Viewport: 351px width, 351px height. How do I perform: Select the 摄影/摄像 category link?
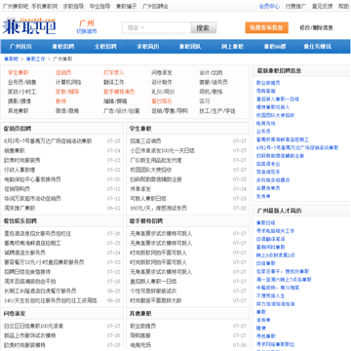(x=19, y=101)
